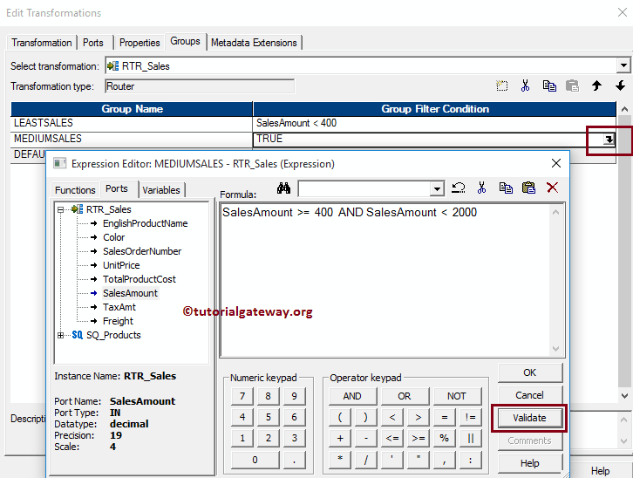Click the SQ icon beside SQ_Products
This screenshot has height=478, width=633.
pos(77,335)
